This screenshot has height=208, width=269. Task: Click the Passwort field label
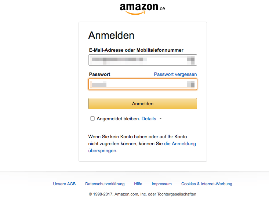tap(100, 74)
